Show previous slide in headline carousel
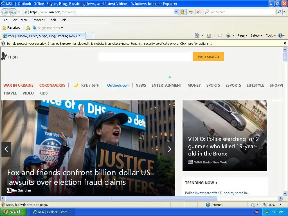288x216 pixels. point(6,149)
